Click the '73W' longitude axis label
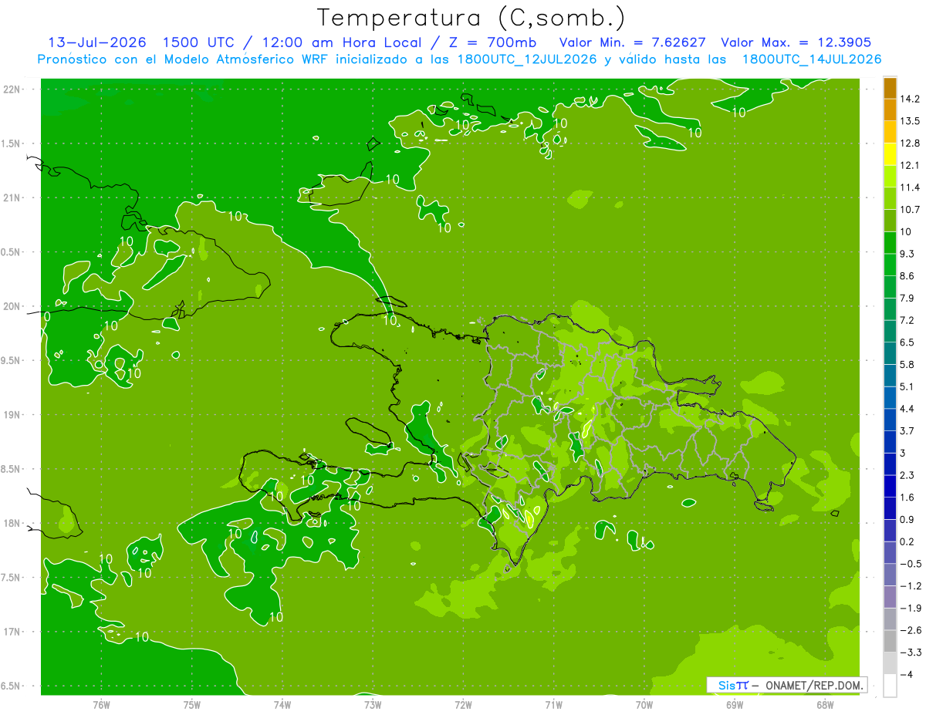Viewport: 926px width, 715px height. (x=373, y=705)
